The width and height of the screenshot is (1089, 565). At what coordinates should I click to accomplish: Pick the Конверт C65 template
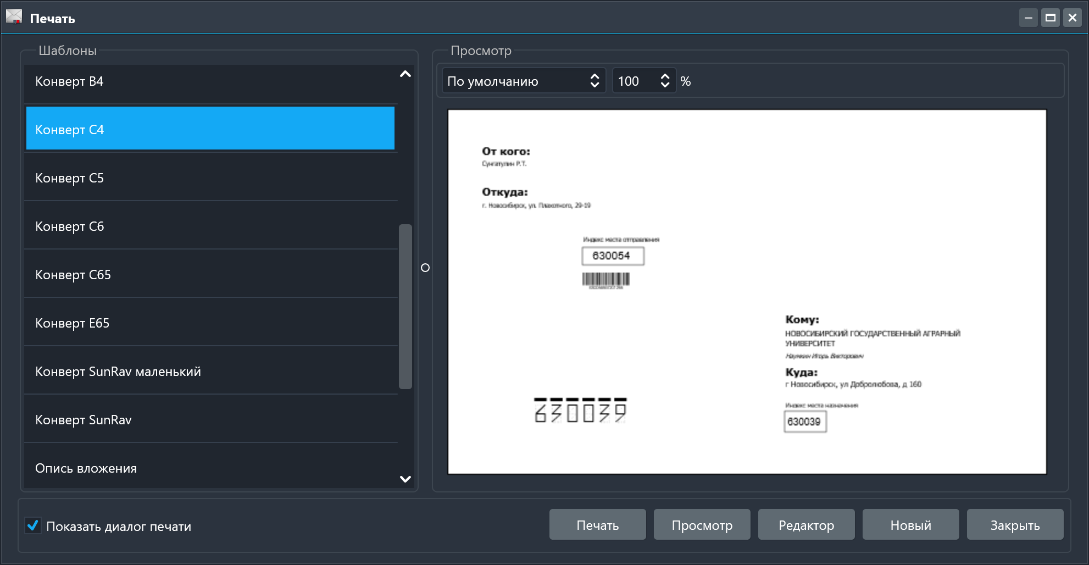(210, 274)
